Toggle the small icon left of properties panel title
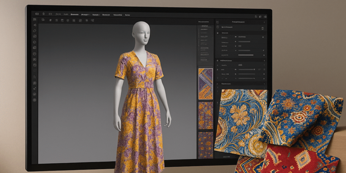 tap(217, 22)
